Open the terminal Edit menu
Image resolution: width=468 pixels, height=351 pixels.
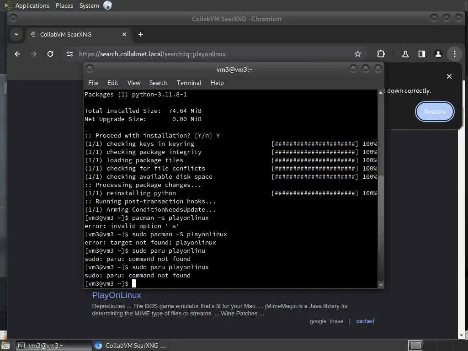[x=113, y=83]
